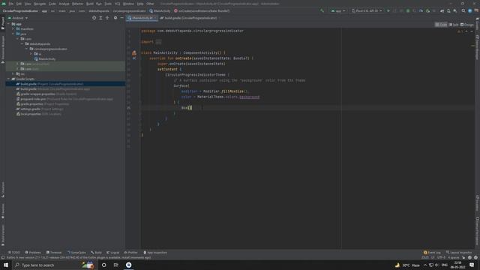
Task: Open the App Inspection tool window
Action: click(155, 253)
